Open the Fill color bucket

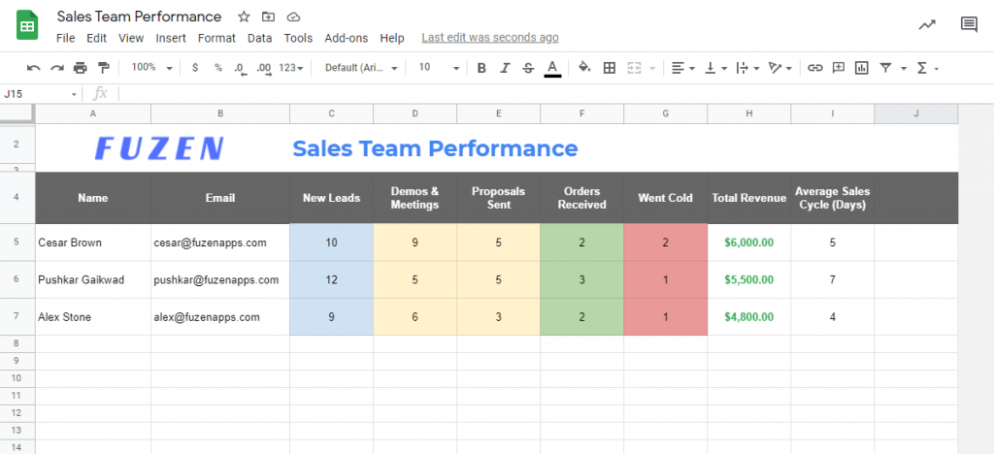[x=584, y=67]
